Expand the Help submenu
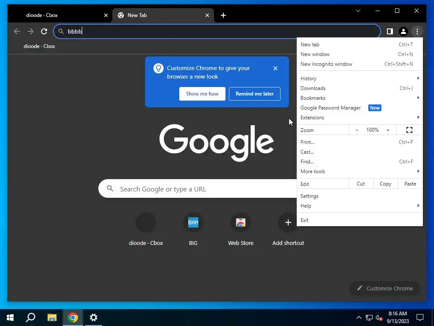Viewport: 434px width, 326px height. click(x=359, y=206)
